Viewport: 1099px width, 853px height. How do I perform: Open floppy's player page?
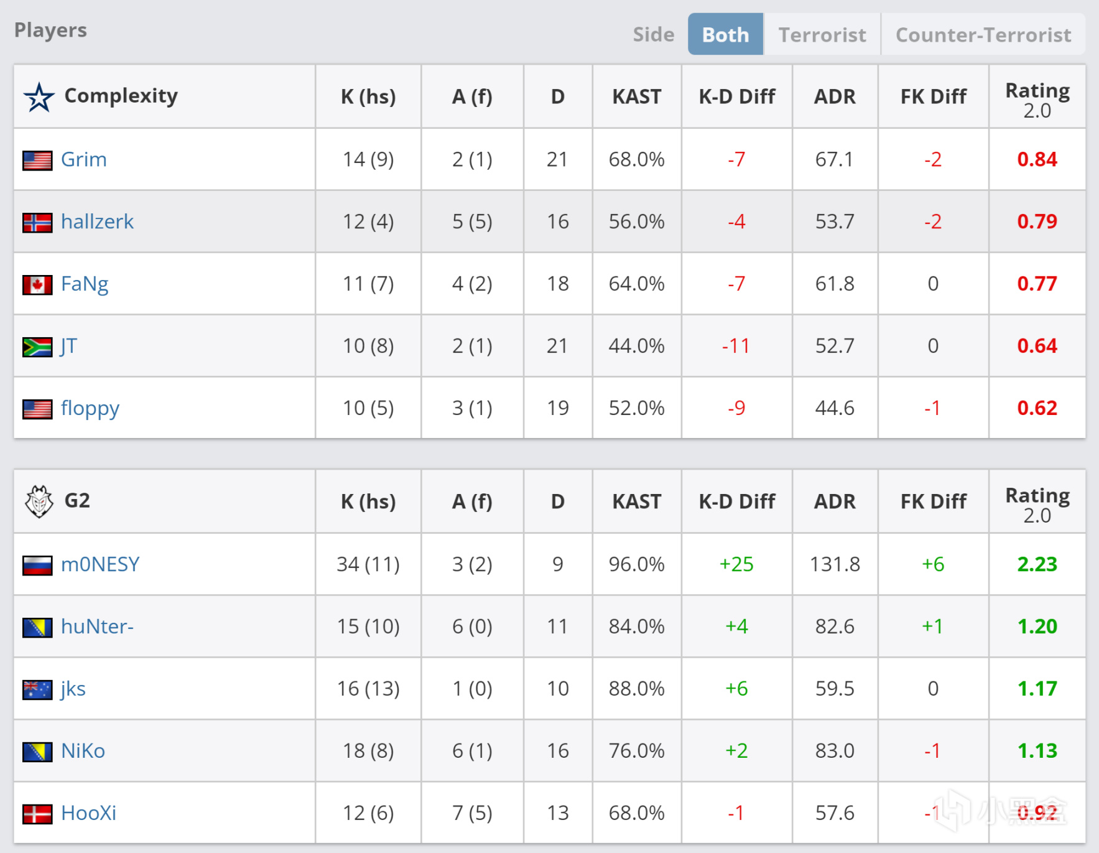tap(90, 409)
